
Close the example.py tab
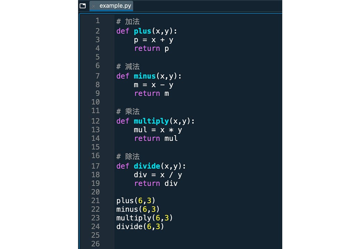coord(94,6)
